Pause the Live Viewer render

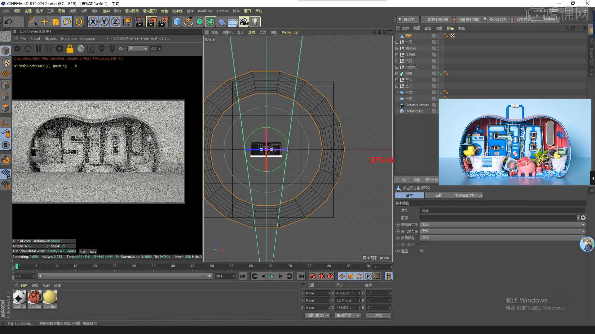[x=38, y=49]
